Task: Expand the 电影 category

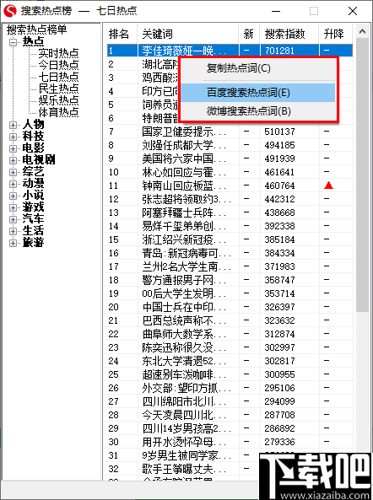Action: 13,149
